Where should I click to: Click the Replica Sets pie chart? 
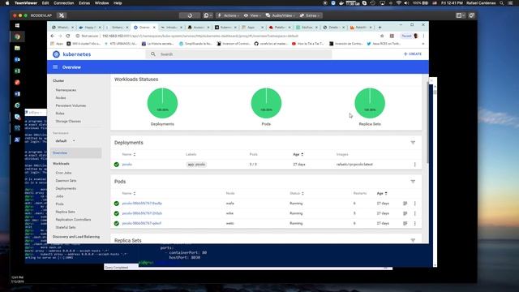pyautogui.click(x=370, y=103)
